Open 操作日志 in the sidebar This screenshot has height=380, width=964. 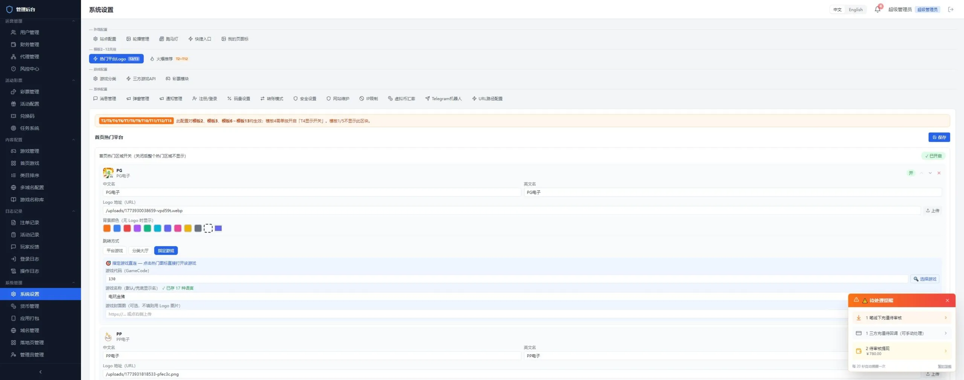click(40, 271)
